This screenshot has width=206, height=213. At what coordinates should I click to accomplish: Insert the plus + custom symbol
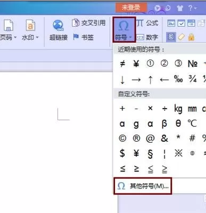pos(122,108)
